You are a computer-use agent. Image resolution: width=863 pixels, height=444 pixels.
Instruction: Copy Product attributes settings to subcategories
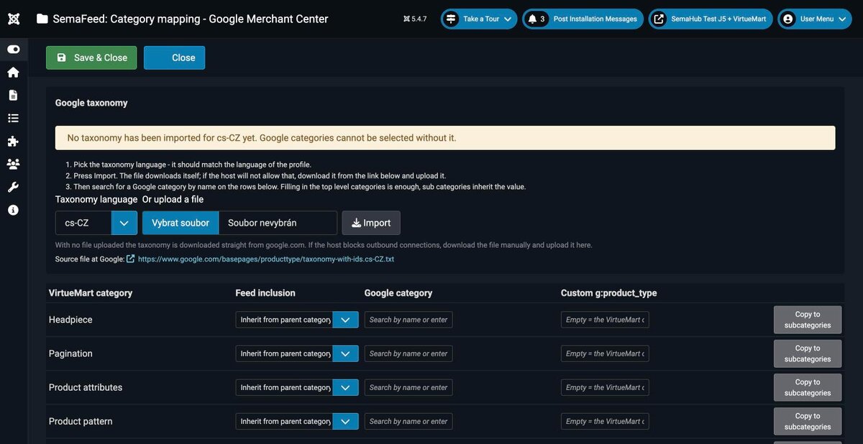[808, 387]
